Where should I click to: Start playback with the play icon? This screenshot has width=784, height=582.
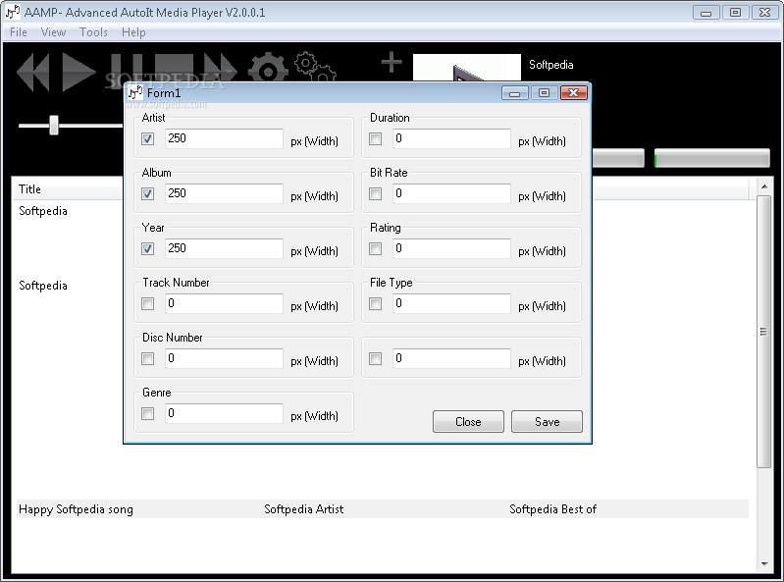click(78, 72)
